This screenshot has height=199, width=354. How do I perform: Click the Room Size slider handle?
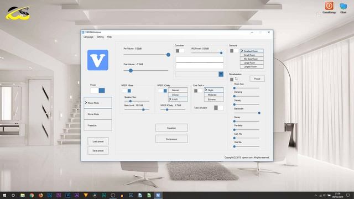point(235,88)
